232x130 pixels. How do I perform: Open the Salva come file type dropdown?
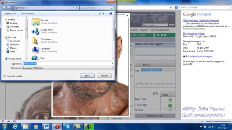(x=68, y=68)
